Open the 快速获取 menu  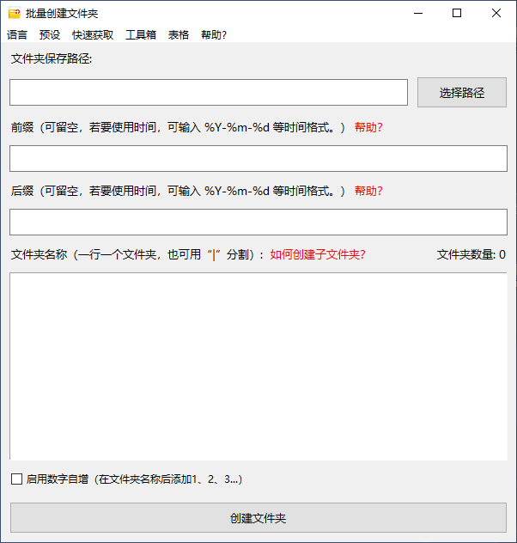pyautogui.click(x=93, y=35)
